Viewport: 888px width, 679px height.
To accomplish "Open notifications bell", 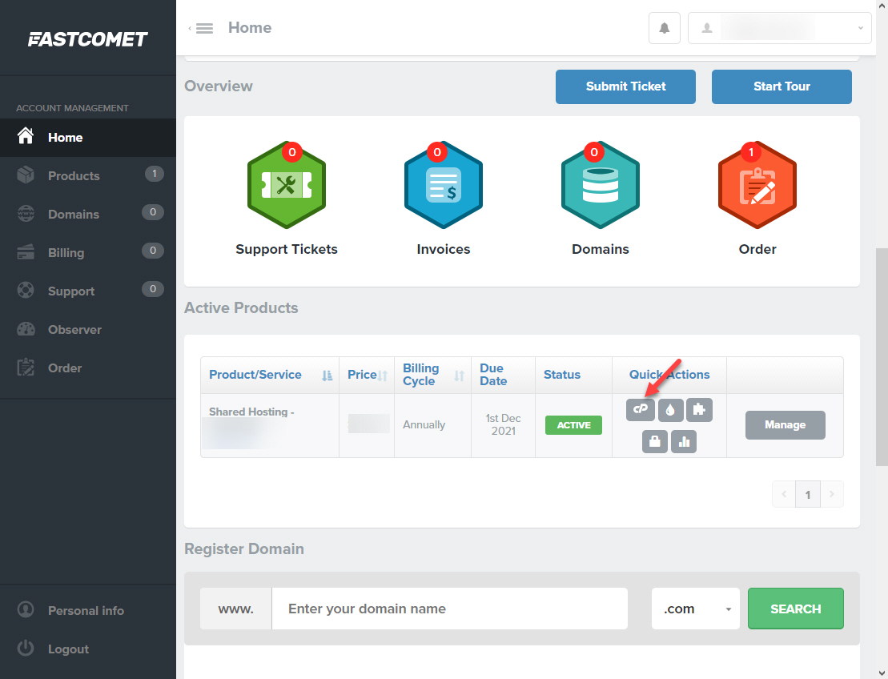I will [665, 28].
